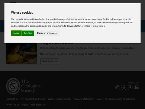
Task: Open the Work for us link
Action: [13, 105]
